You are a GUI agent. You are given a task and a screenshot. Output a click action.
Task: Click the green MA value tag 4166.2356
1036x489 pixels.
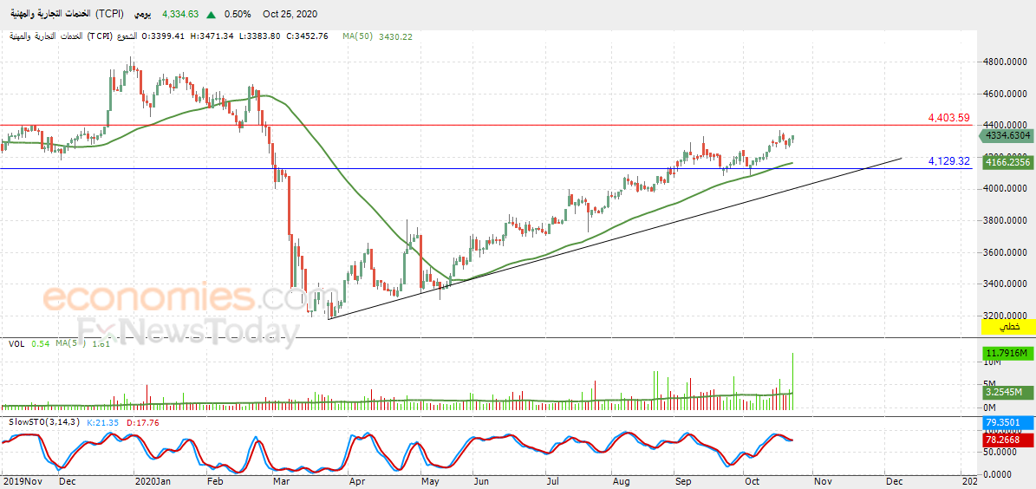[1005, 161]
